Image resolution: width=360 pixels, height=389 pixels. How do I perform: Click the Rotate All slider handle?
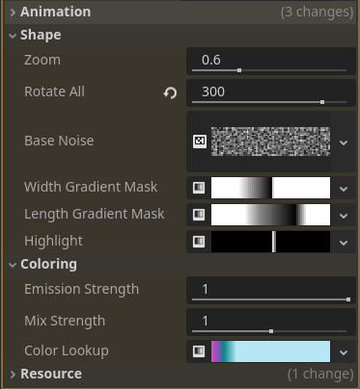(x=322, y=102)
